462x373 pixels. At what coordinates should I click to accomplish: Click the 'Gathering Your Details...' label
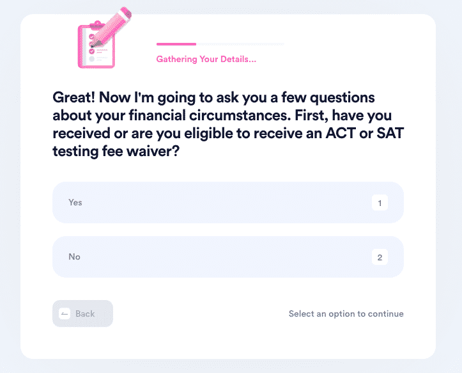[206, 59]
